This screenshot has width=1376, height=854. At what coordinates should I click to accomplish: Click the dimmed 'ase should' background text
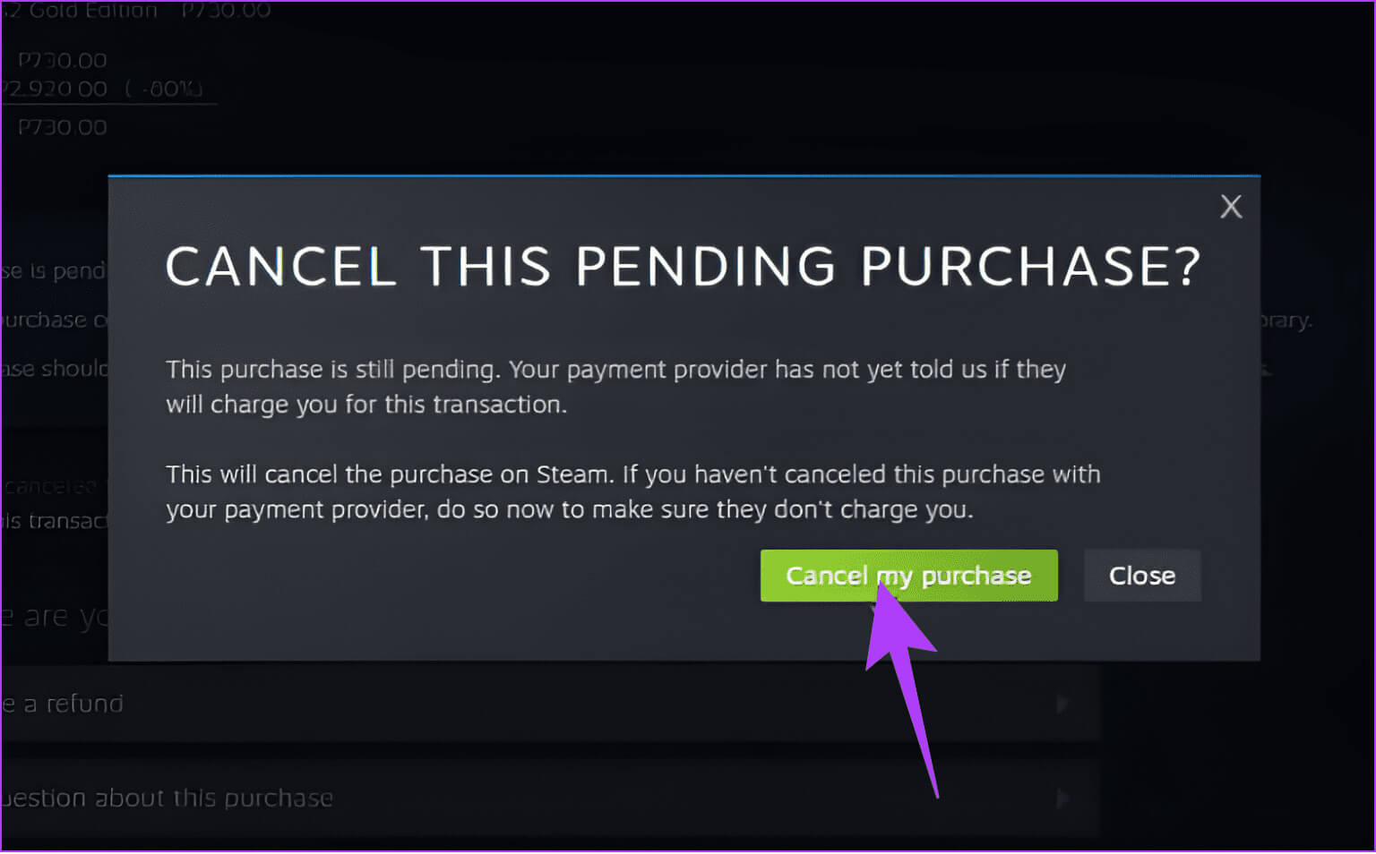pyautogui.click(x=54, y=368)
